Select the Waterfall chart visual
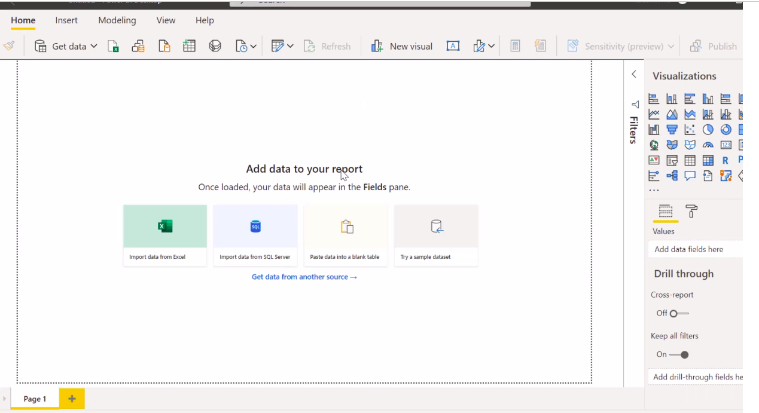The height and width of the screenshot is (413, 759). tap(654, 129)
